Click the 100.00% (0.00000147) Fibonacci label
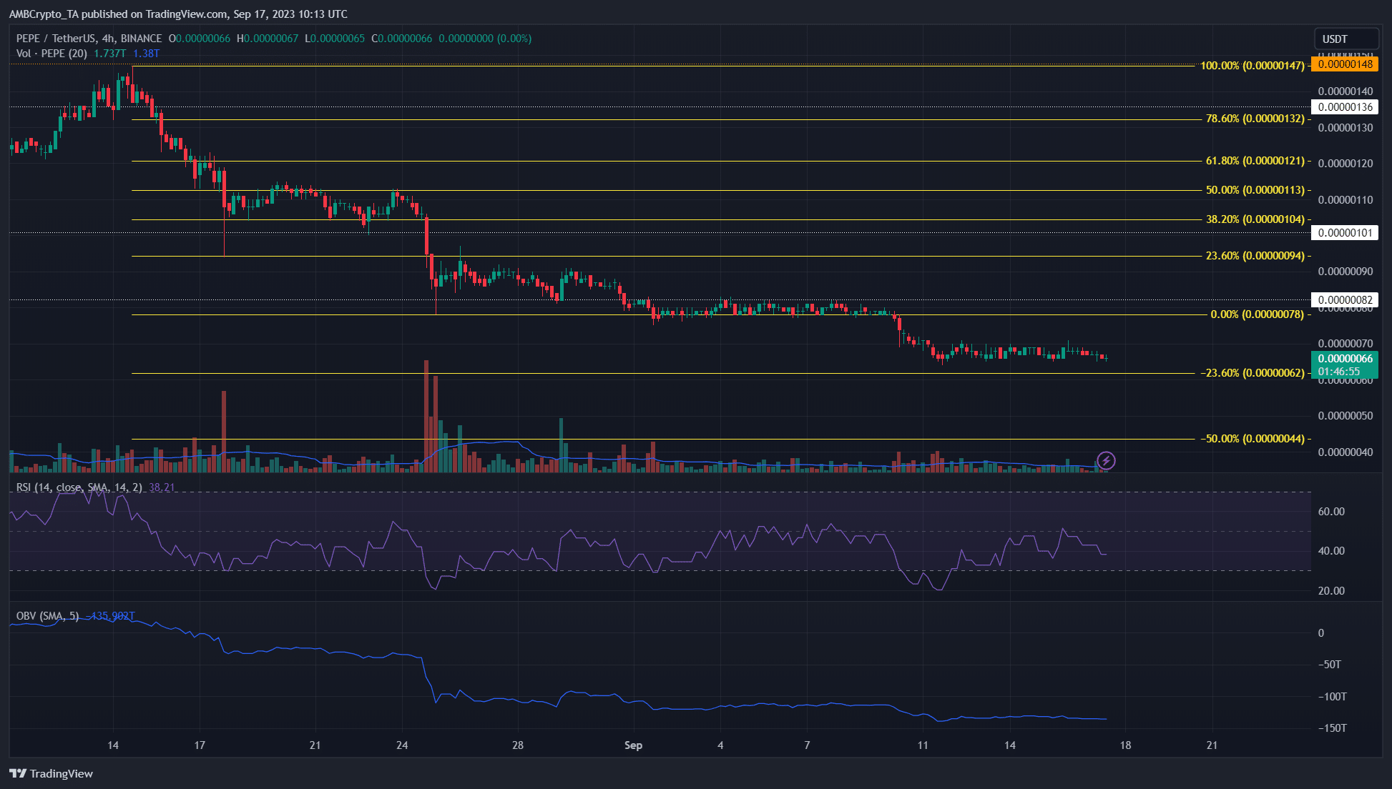 tap(1252, 66)
